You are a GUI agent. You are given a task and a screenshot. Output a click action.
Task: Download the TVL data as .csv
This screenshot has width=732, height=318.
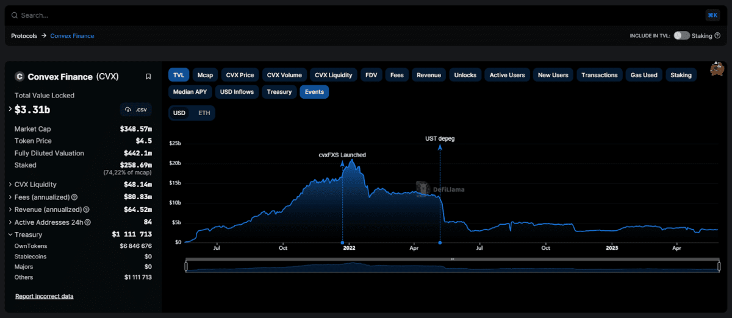[136, 110]
